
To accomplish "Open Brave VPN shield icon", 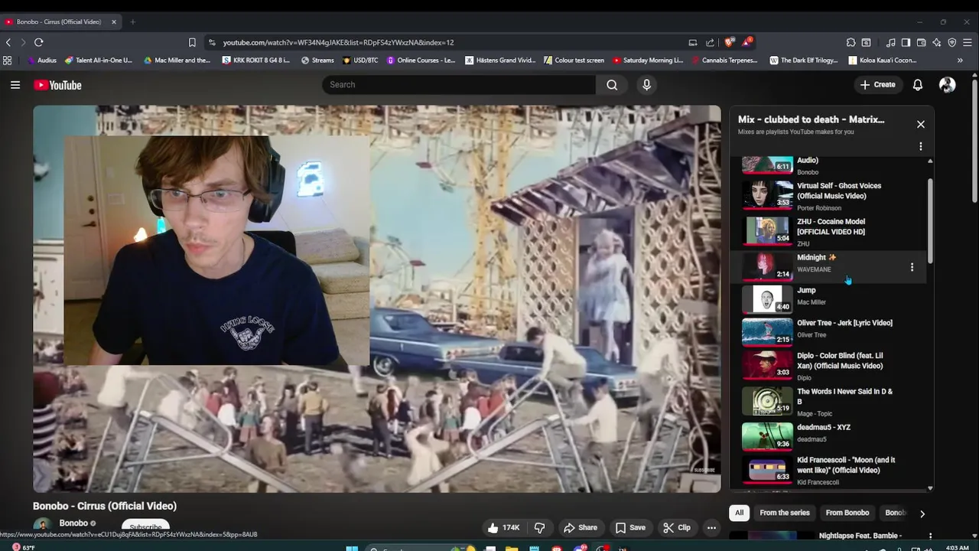I will [x=952, y=42].
